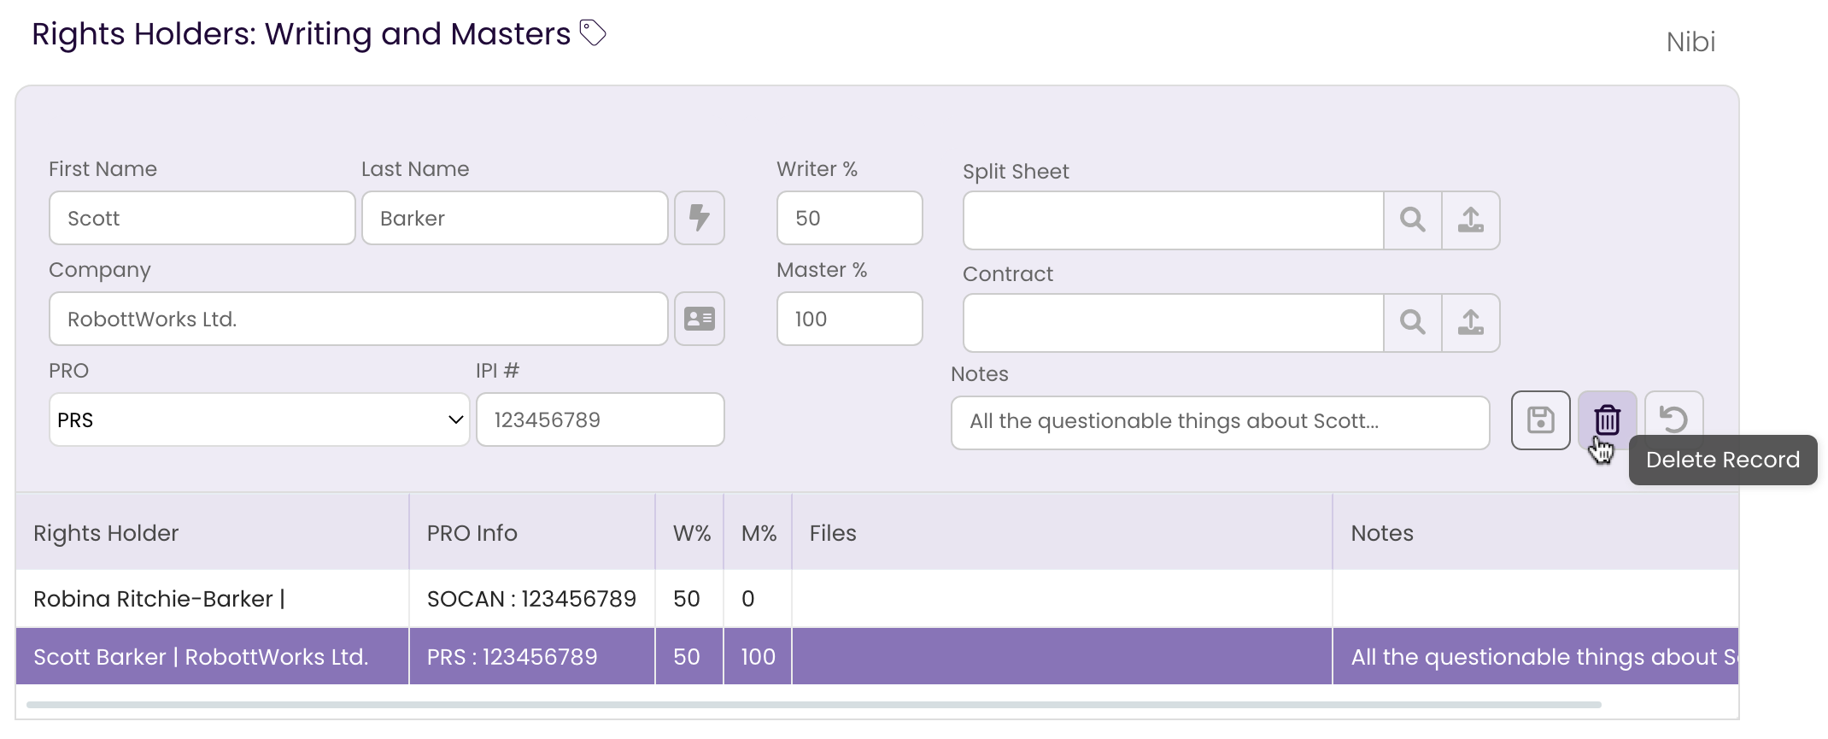Click the contact card icon beside Company

coord(700,319)
